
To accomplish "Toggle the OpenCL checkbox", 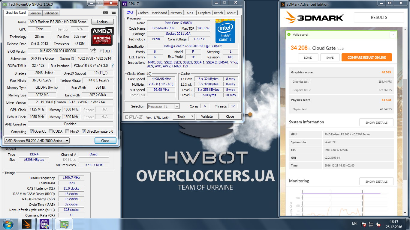I will pos(32,131).
